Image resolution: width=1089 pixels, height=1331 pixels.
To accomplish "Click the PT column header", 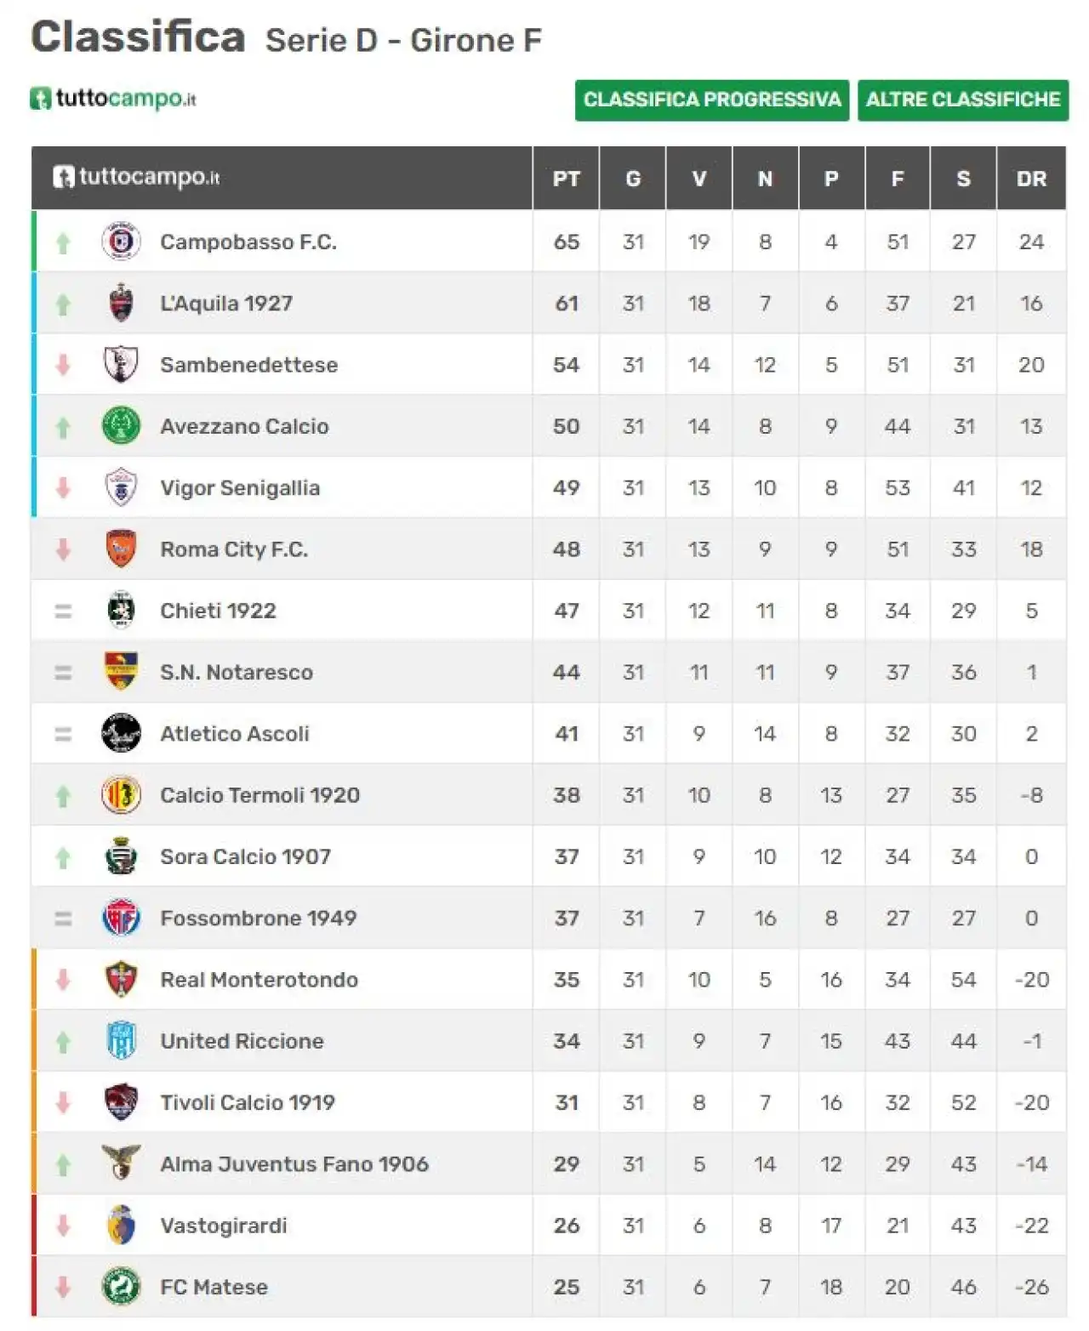I will coord(567,179).
